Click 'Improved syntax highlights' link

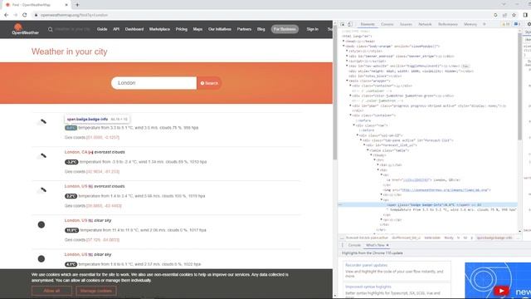point(368,287)
